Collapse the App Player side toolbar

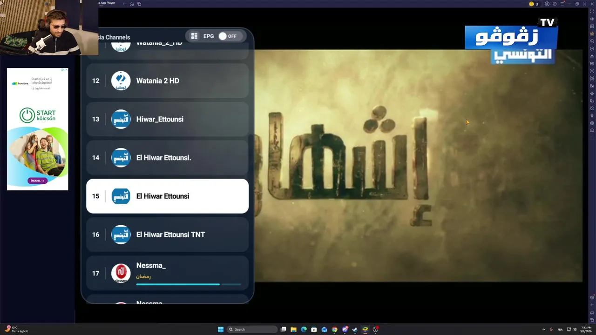tap(592, 4)
